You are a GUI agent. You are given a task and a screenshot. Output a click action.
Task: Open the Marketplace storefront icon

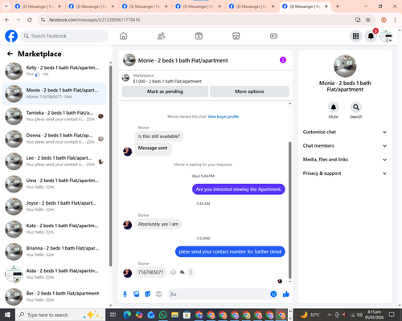(236, 36)
